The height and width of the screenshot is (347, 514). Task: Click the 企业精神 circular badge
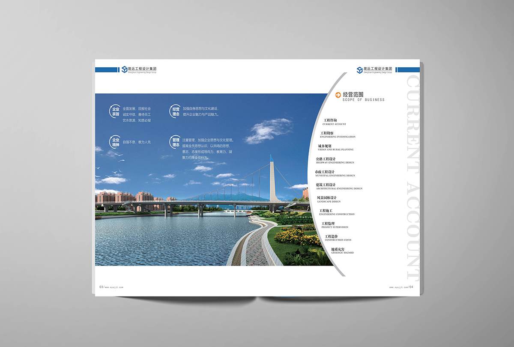pyautogui.click(x=116, y=142)
